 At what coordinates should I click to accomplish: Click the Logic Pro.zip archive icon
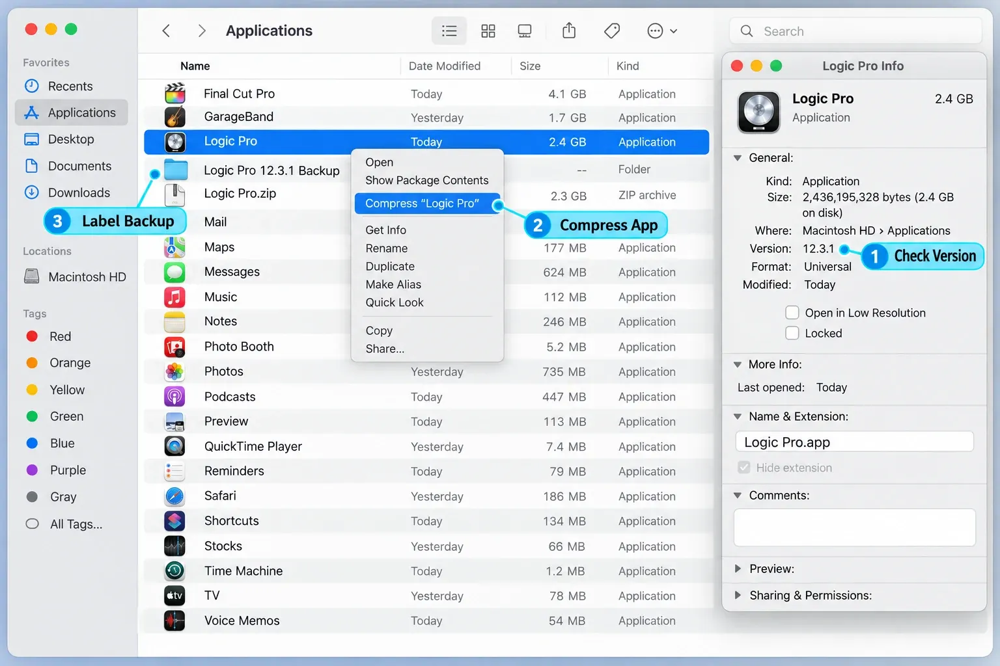click(x=174, y=194)
